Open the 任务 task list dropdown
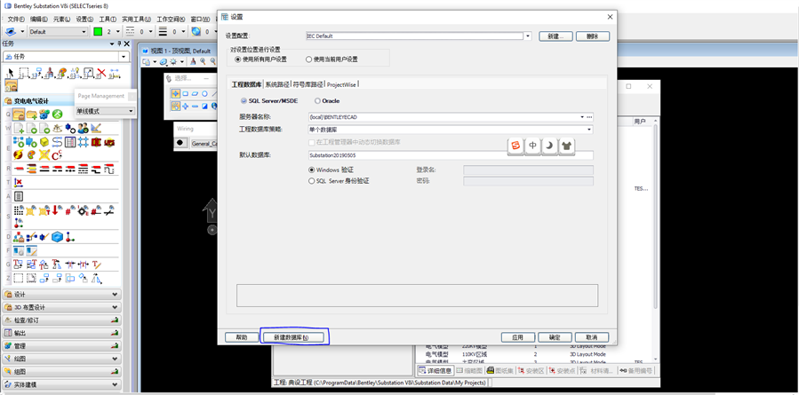 (124, 57)
